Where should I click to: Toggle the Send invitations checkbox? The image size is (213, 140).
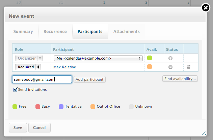(15, 90)
